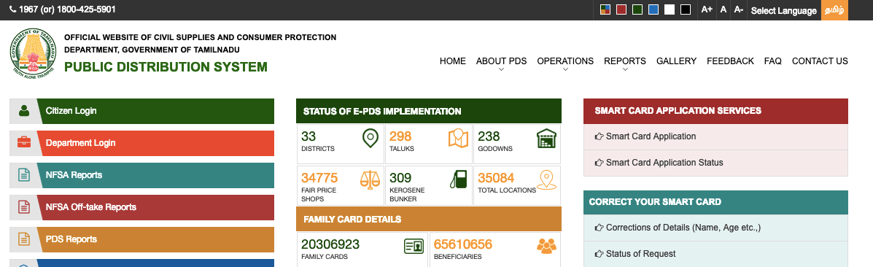Select the blue theme swatch
This screenshot has width=873, height=267.
tap(653, 9)
